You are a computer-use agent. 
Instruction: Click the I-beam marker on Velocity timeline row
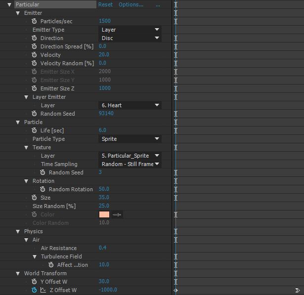(x=175, y=55)
